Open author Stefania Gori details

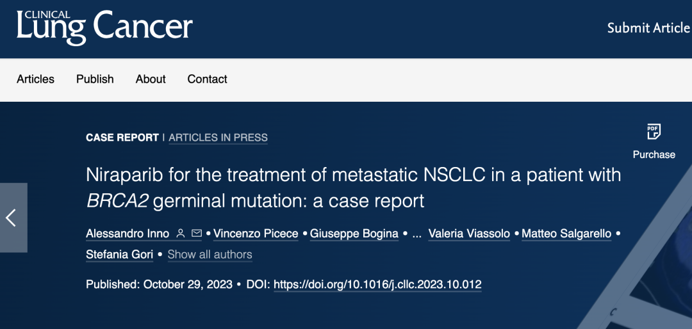[119, 255]
